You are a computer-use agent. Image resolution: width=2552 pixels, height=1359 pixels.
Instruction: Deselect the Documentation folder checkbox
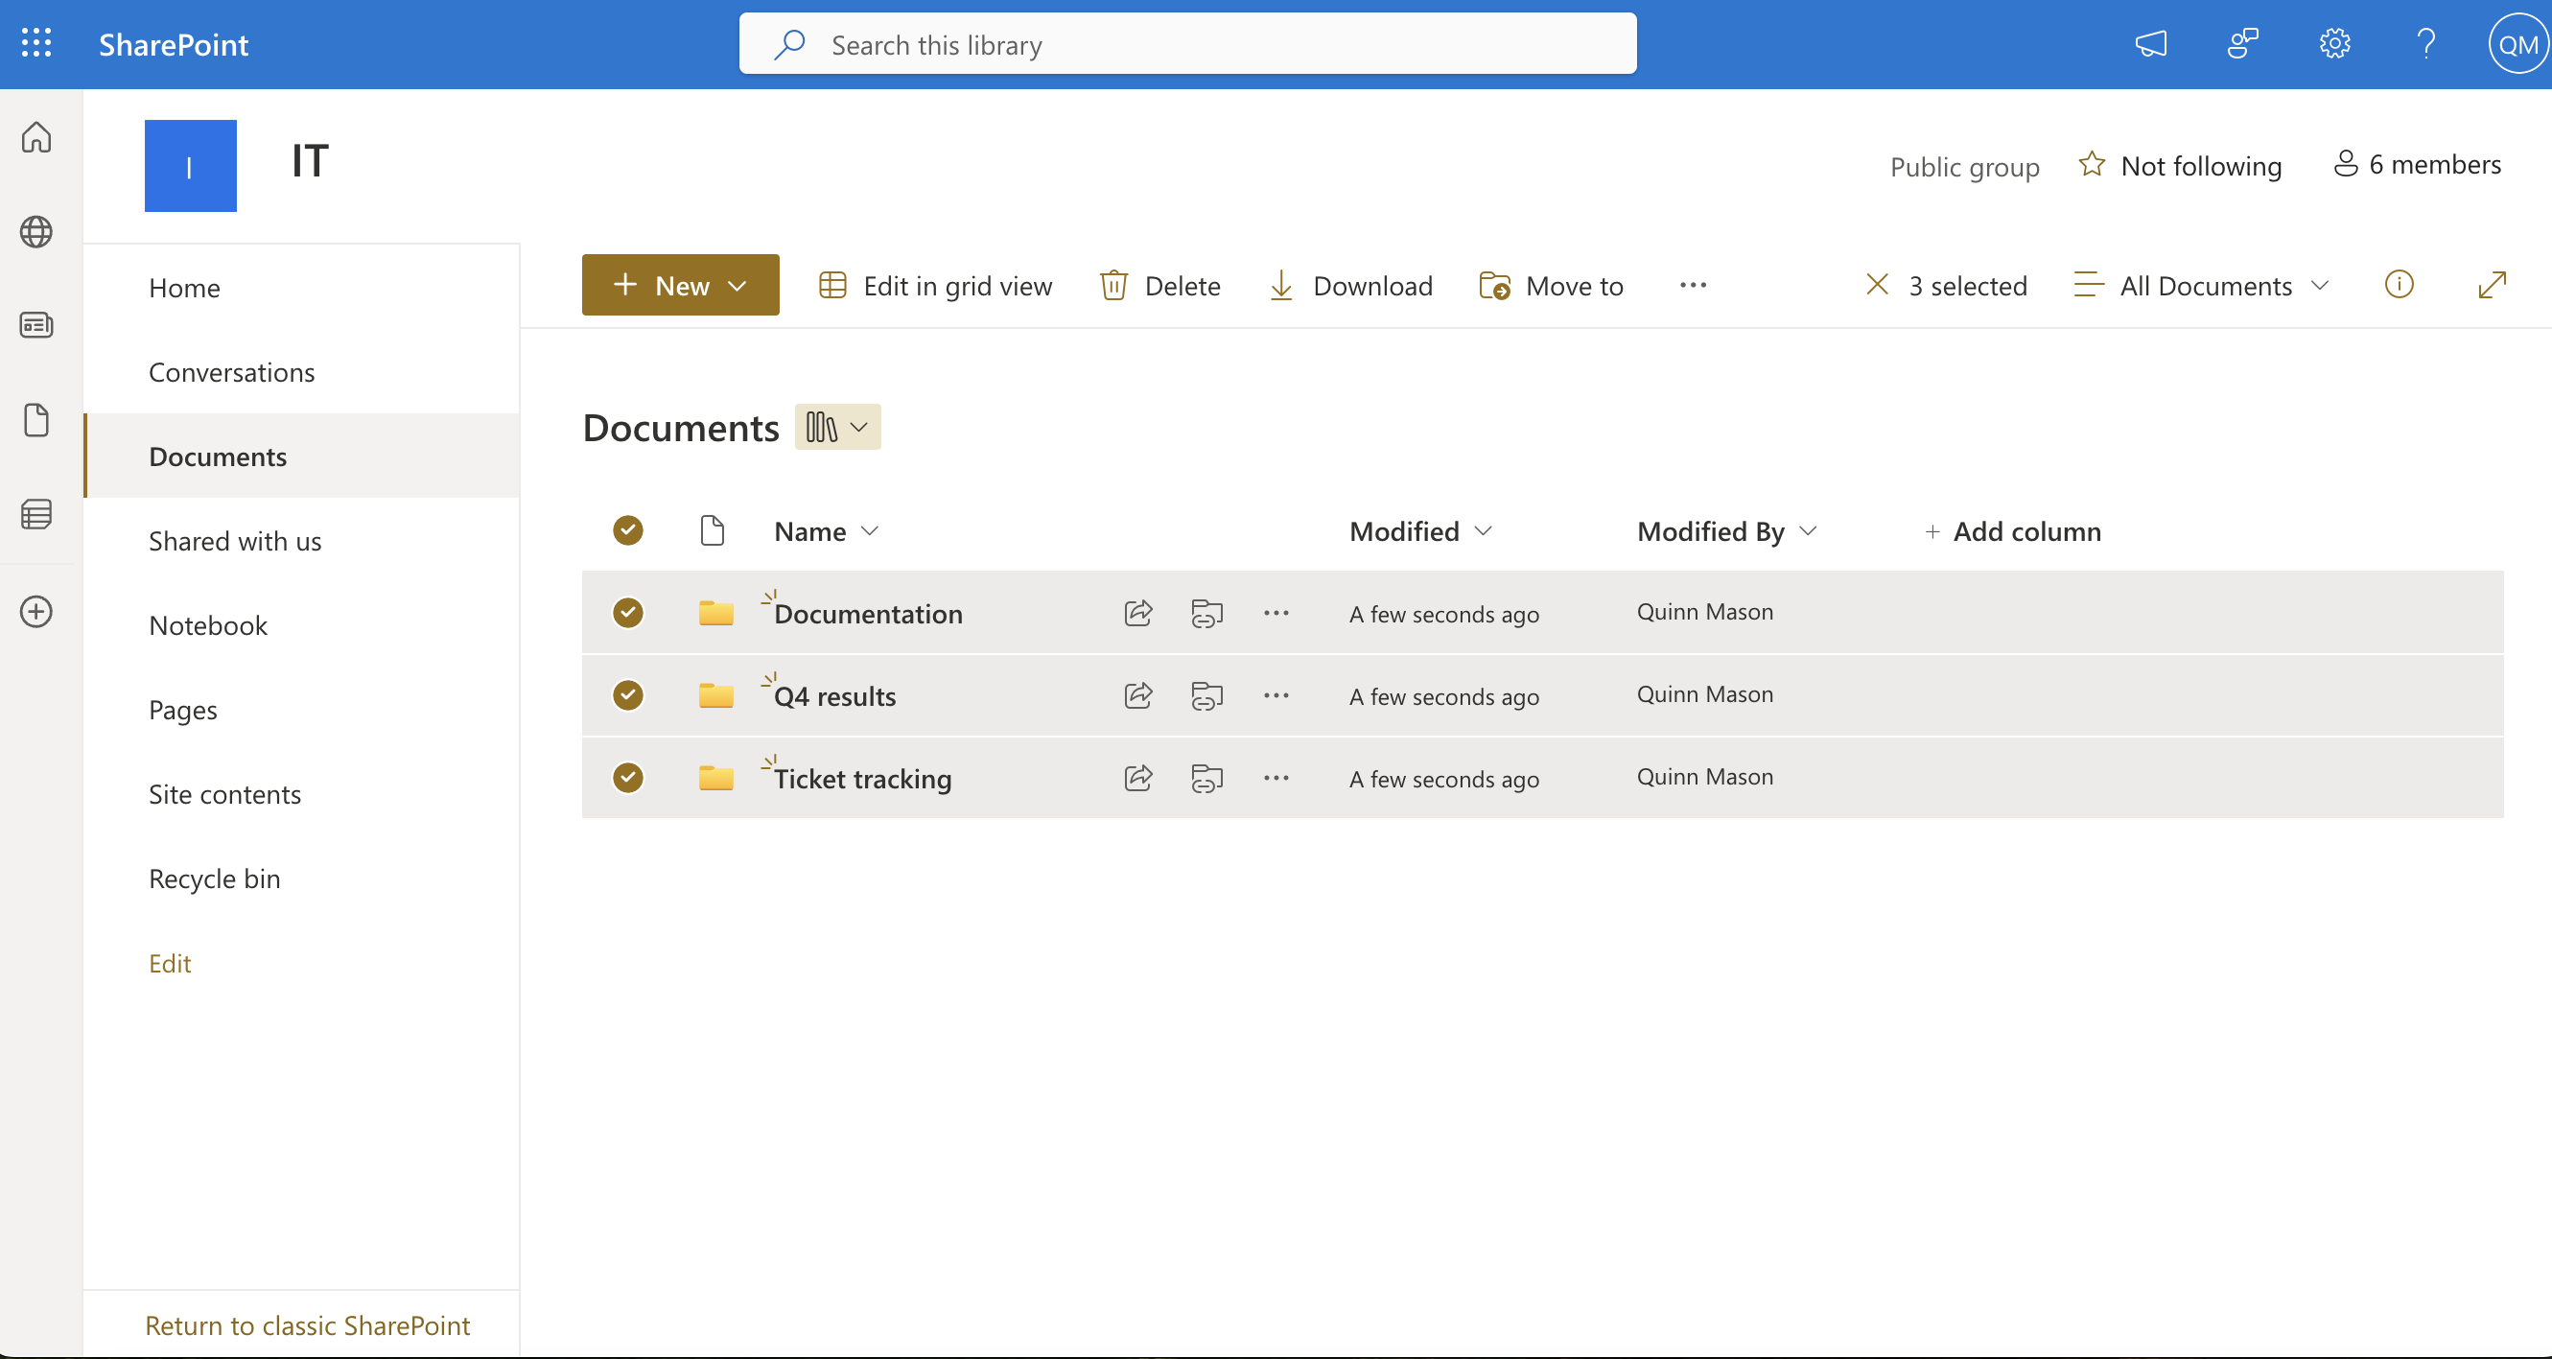[x=628, y=613]
